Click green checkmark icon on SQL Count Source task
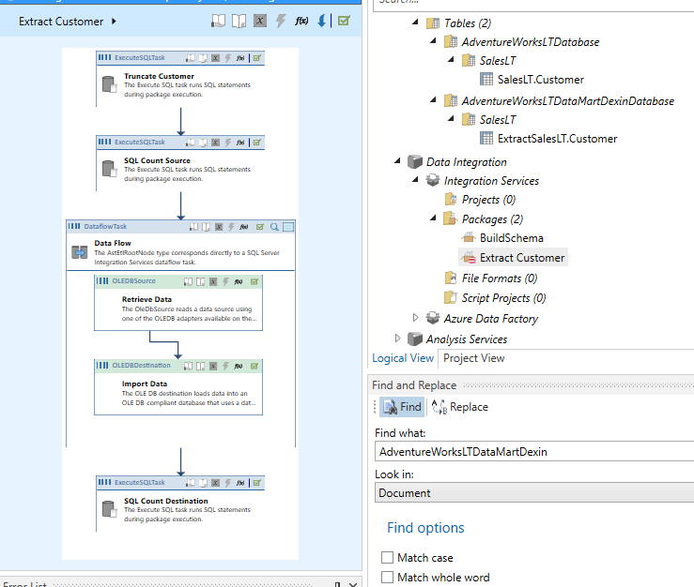This screenshot has height=587, width=694. [257, 143]
